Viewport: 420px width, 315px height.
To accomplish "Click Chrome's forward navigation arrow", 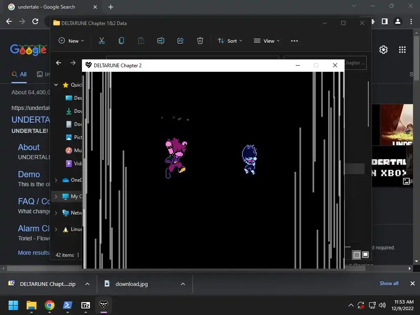I will (22, 21).
